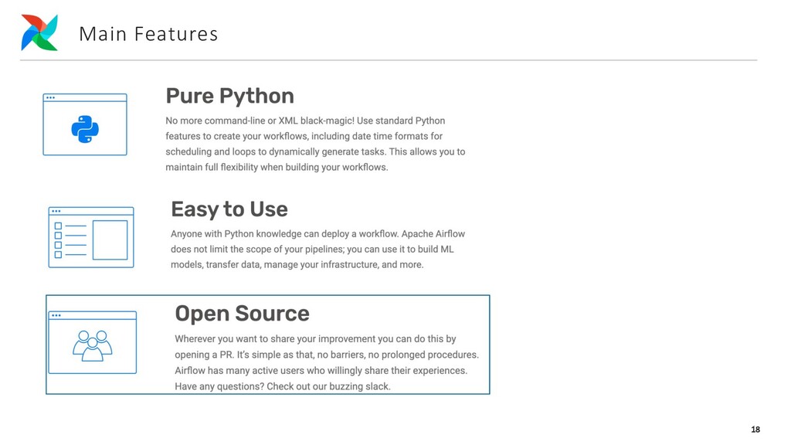This screenshot has height=445, width=791.
Task: Click the Airflow pinwheel logo
Action: [39, 32]
